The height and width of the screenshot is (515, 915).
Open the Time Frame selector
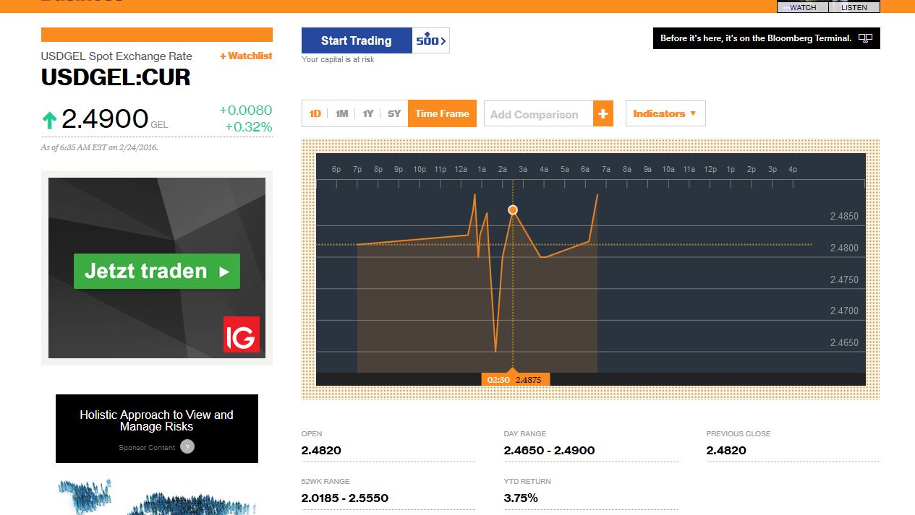[442, 113]
